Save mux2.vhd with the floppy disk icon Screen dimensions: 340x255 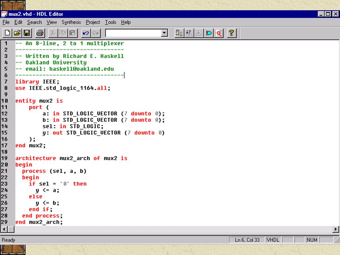click(27, 33)
